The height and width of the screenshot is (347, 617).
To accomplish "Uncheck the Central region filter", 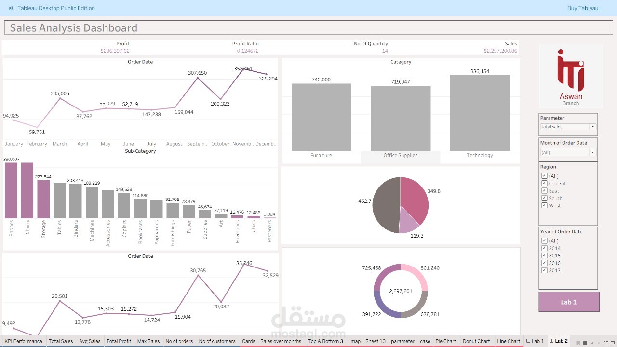I will [x=544, y=183].
